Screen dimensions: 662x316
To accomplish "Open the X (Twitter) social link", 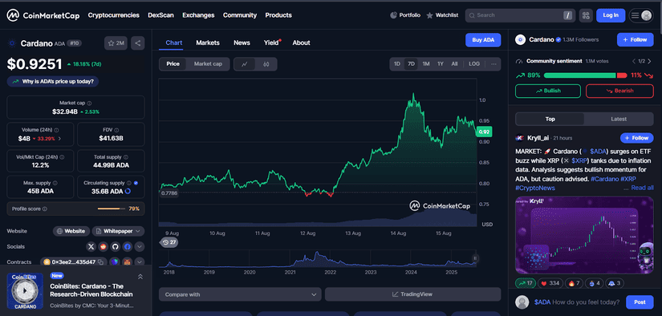I will click(x=91, y=246).
